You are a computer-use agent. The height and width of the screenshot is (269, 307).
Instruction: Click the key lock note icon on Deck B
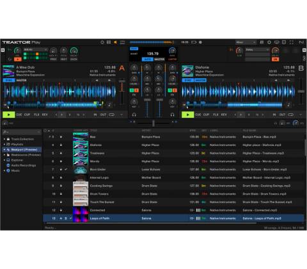tap(288, 104)
